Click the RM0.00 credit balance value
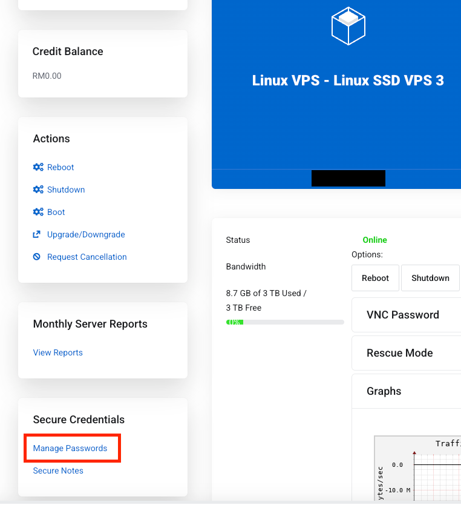The width and height of the screenshot is (461, 505). click(47, 76)
